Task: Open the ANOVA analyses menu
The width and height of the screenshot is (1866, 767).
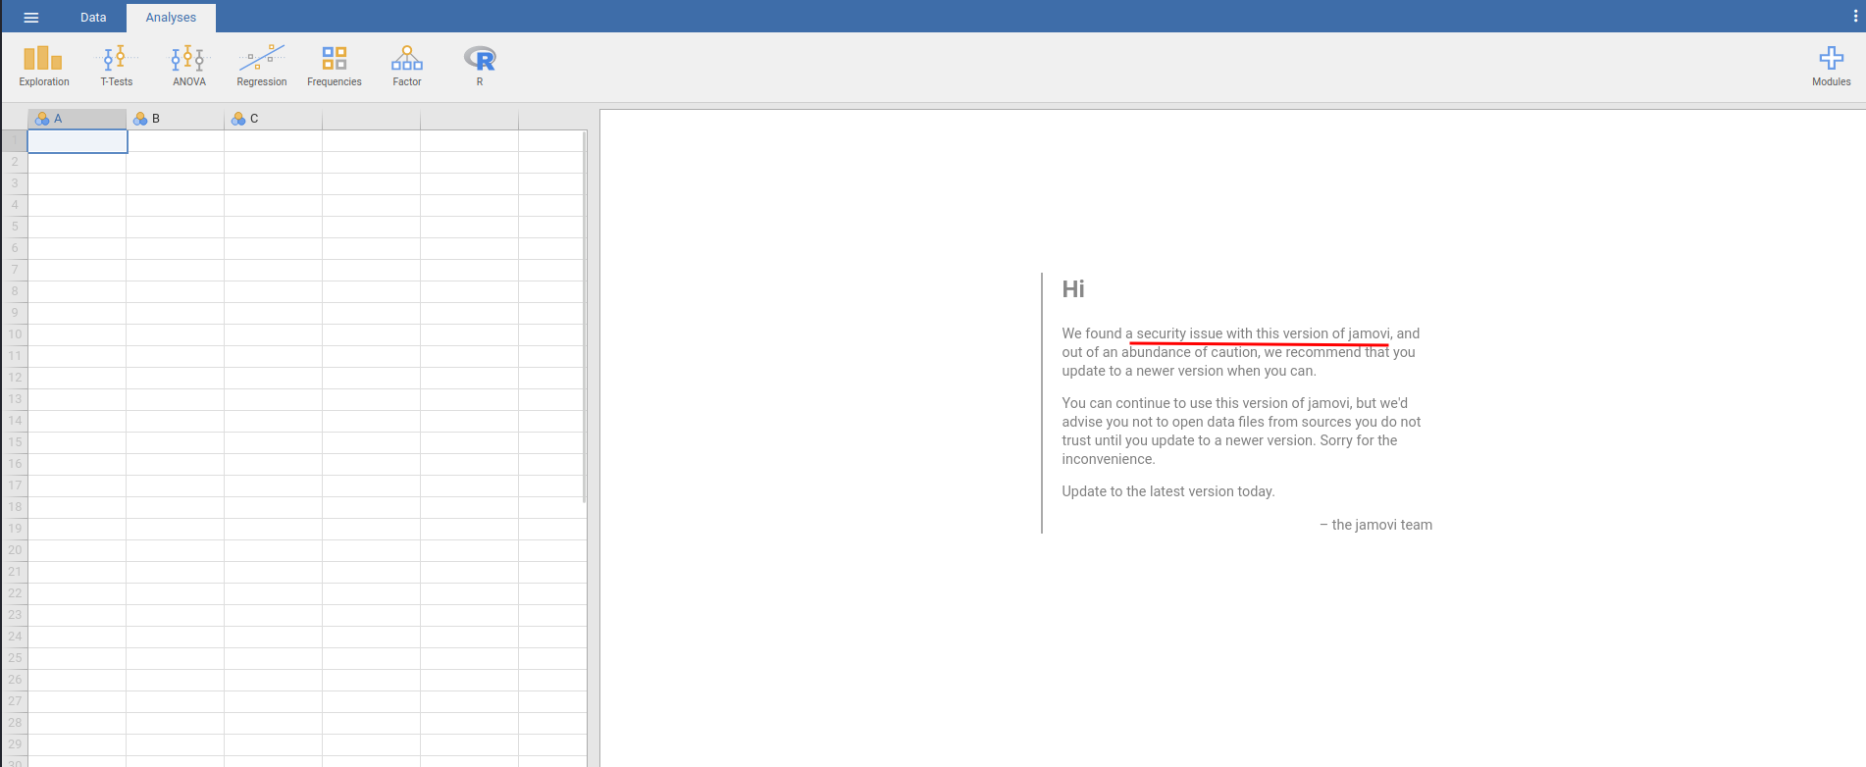Action: 189,66
